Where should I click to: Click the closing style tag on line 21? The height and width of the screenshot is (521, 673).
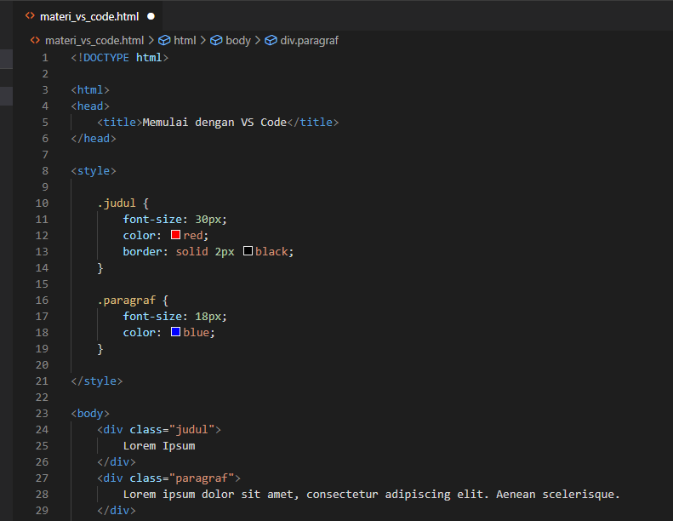coord(97,381)
